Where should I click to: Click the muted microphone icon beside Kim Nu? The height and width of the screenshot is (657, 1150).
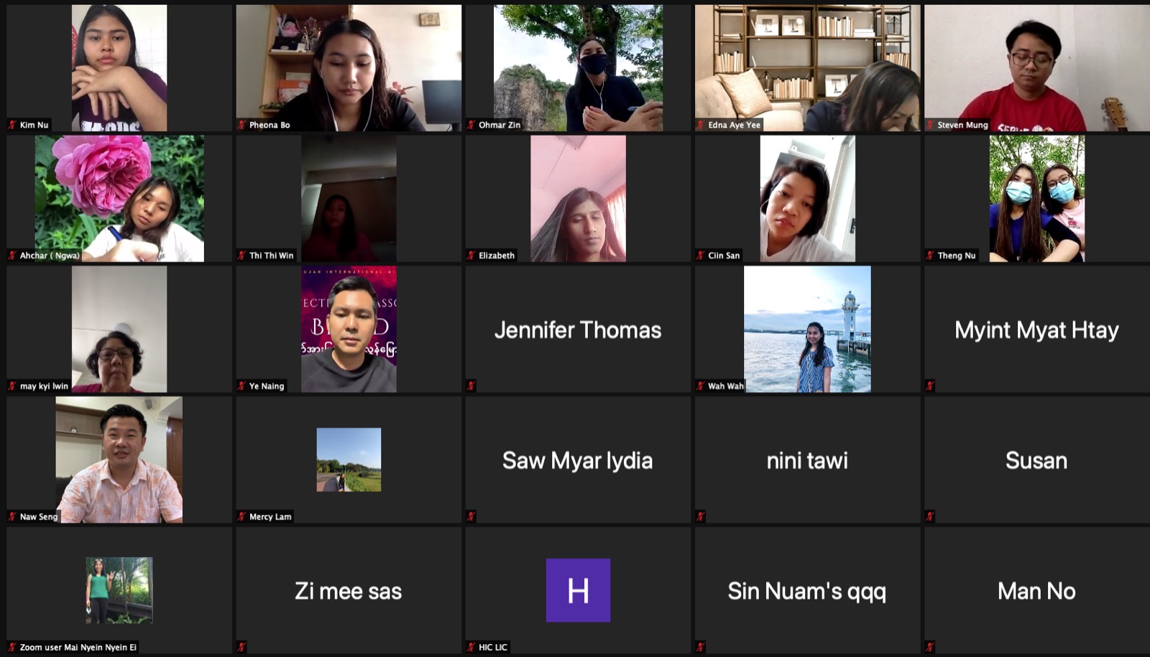coord(12,125)
